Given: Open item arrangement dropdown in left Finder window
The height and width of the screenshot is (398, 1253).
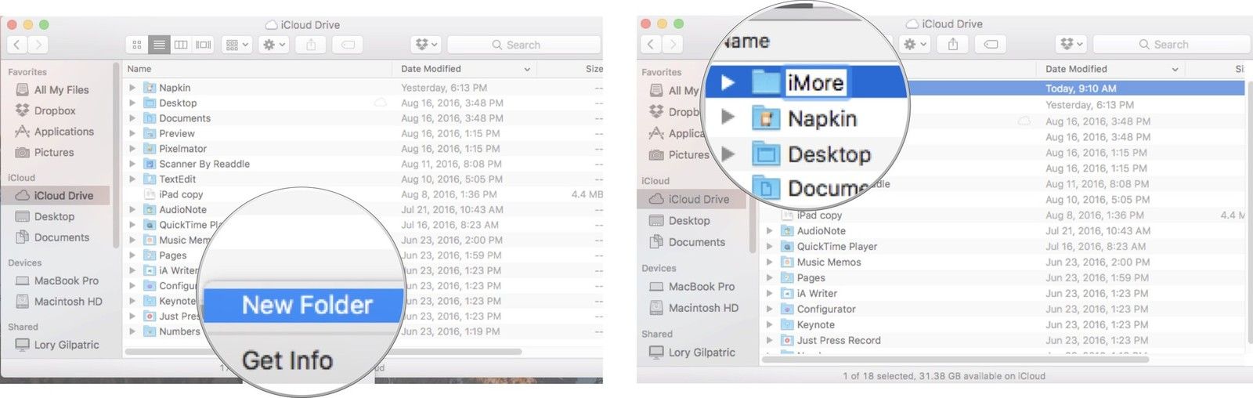Looking at the screenshot, I should coord(237,45).
